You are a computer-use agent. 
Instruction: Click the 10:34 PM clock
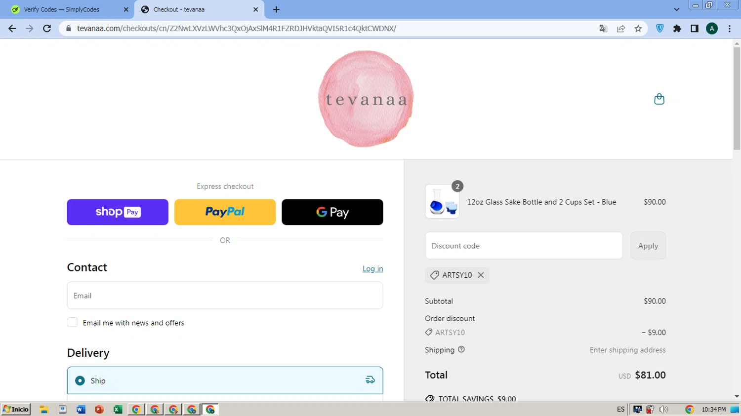713,410
